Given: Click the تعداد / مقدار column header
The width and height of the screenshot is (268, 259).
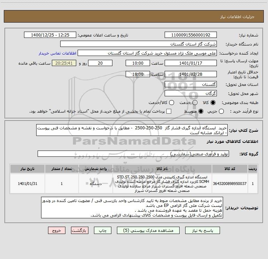Looking at the screenshot, I should tap(62, 169).
